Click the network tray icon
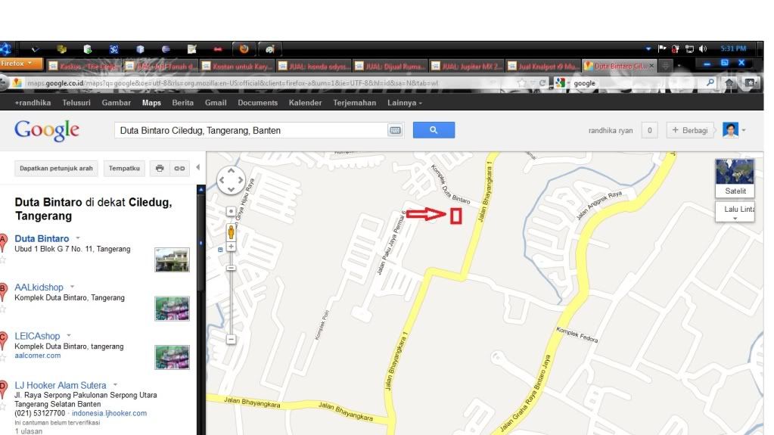The width and height of the screenshot is (774, 435). pyautogui.click(x=689, y=49)
